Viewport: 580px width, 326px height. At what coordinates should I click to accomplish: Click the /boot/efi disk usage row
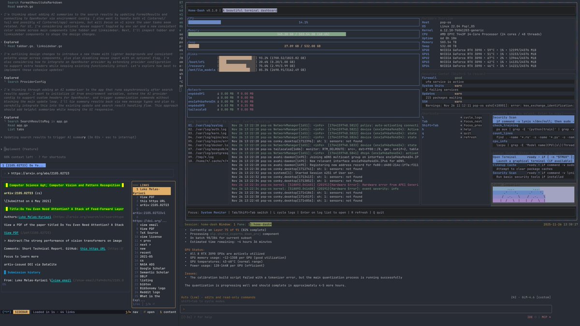click(241, 62)
